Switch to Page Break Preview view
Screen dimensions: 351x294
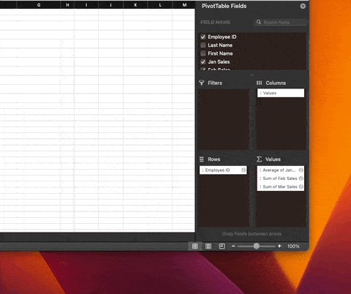click(x=222, y=246)
